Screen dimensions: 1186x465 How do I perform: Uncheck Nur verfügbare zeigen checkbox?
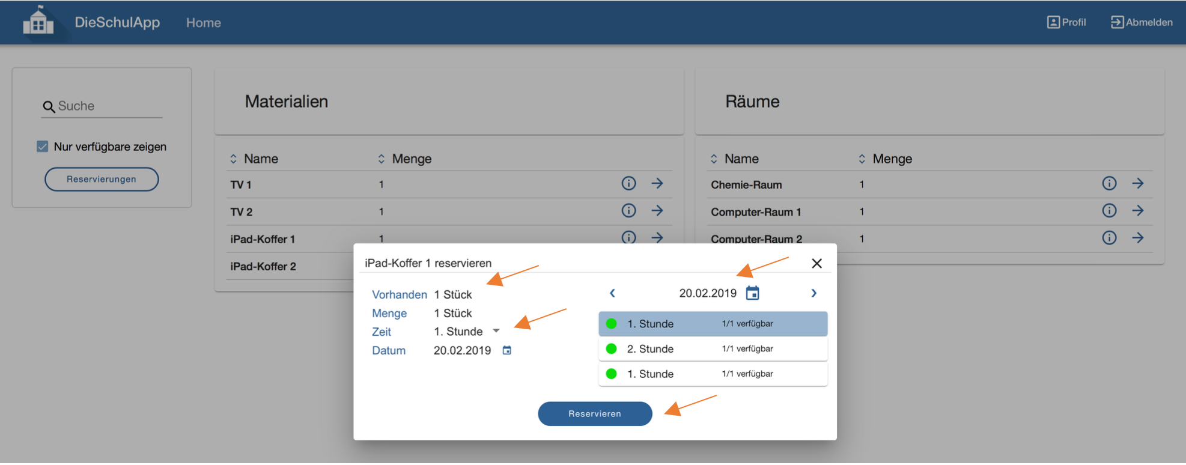click(42, 147)
